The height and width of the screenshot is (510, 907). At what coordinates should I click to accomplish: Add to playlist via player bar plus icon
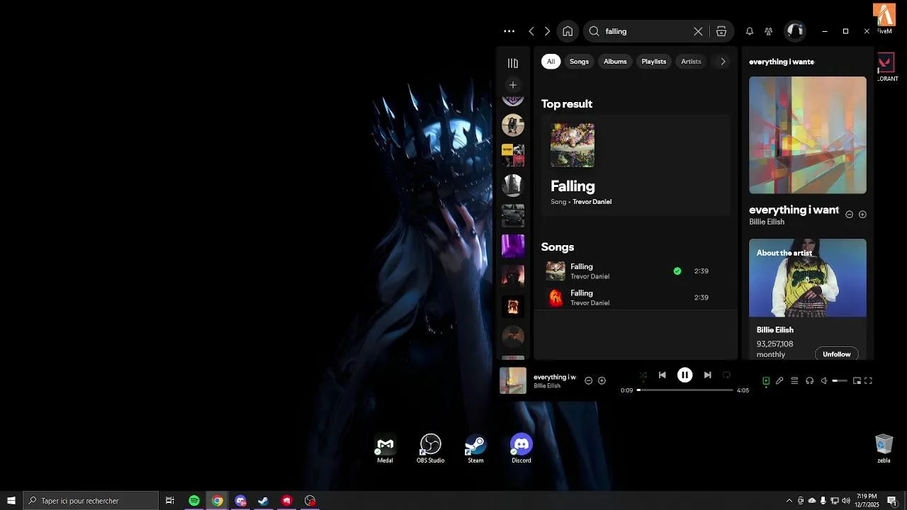coord(602,380)
